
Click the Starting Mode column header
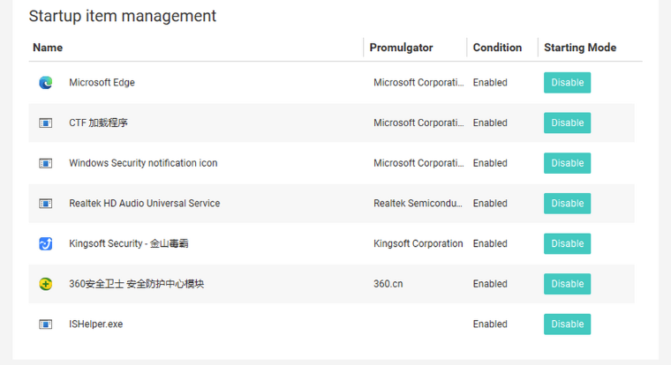pos(580,48)
